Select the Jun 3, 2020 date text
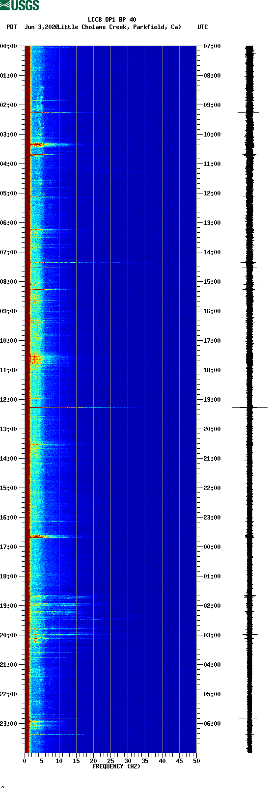The image size is (271, 792). point(41,27)
